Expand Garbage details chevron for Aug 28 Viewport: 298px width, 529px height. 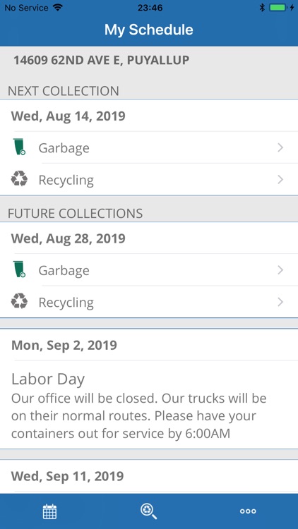pos(280,270)
